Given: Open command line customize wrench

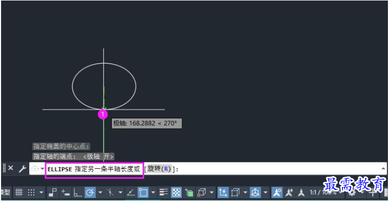Looking at the screenshot, I should [x=23, y=169].
